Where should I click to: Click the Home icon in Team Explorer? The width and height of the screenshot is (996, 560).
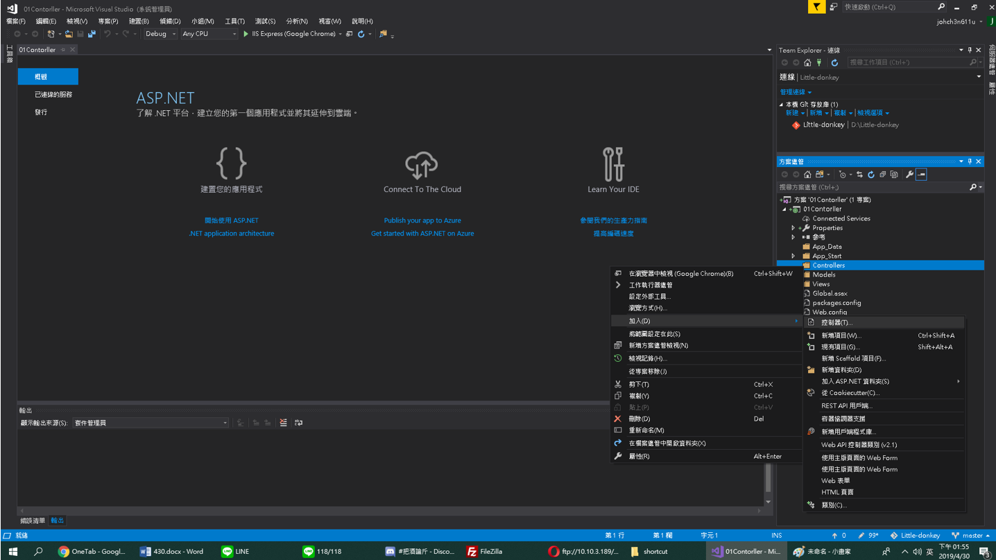807,62
